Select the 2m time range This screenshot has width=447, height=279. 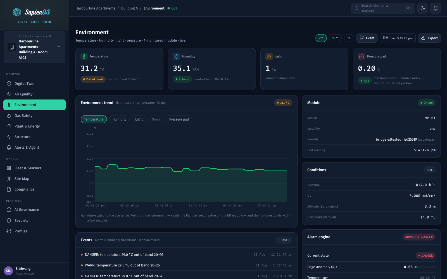click(321, 38)
